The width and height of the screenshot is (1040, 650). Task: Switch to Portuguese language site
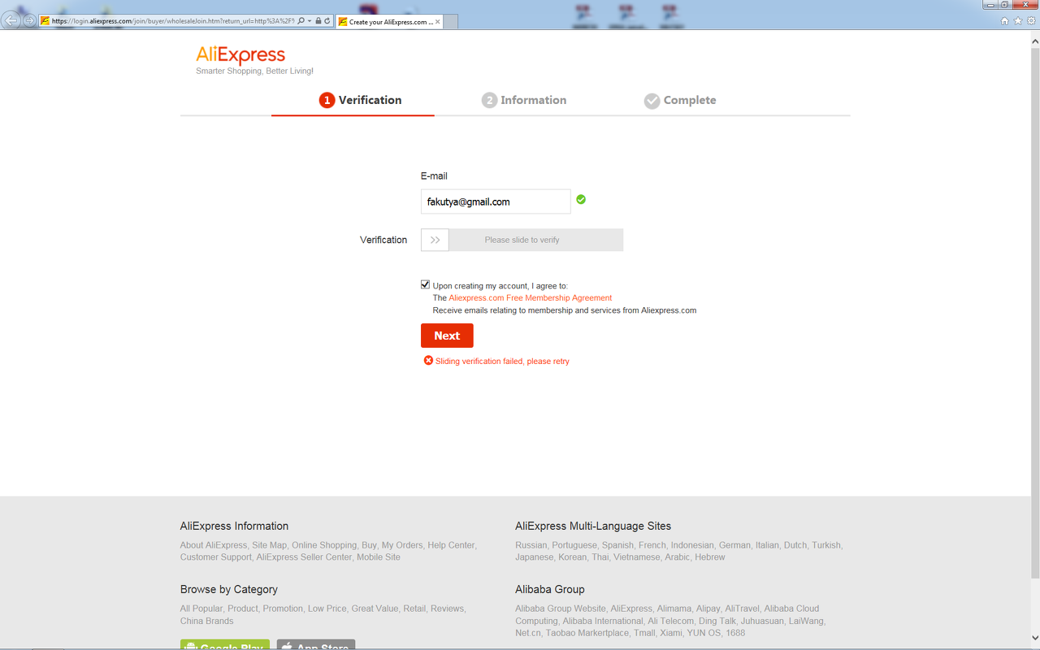coord(574,545)
